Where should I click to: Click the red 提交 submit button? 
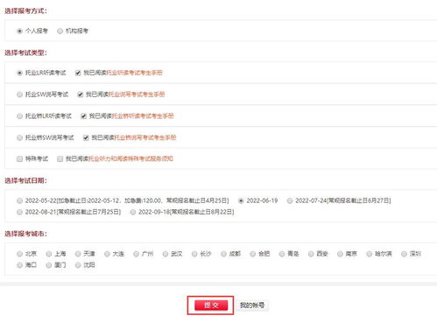pos(211,305)
